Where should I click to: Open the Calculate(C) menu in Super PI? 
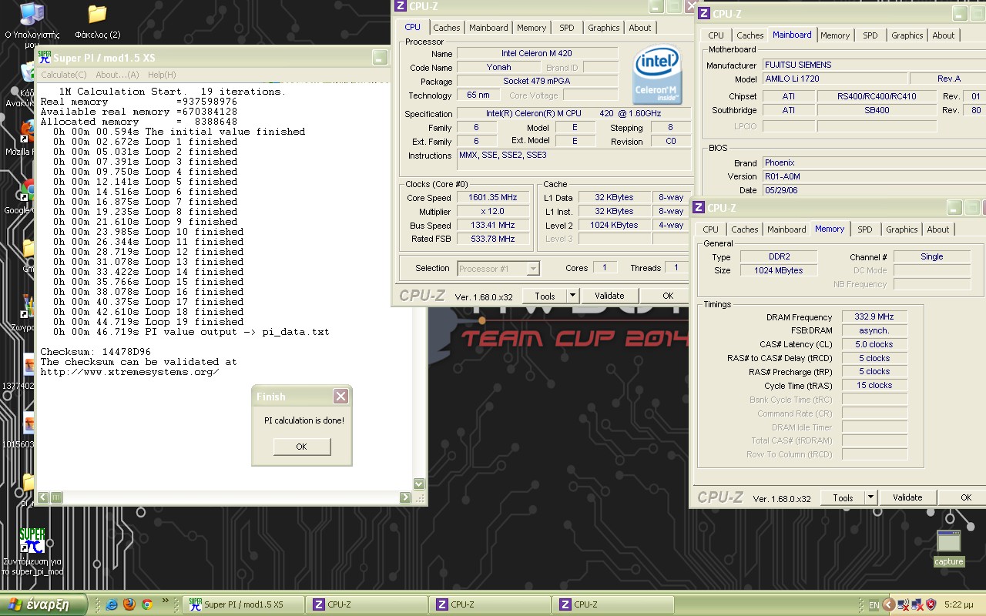click(64, 75)
